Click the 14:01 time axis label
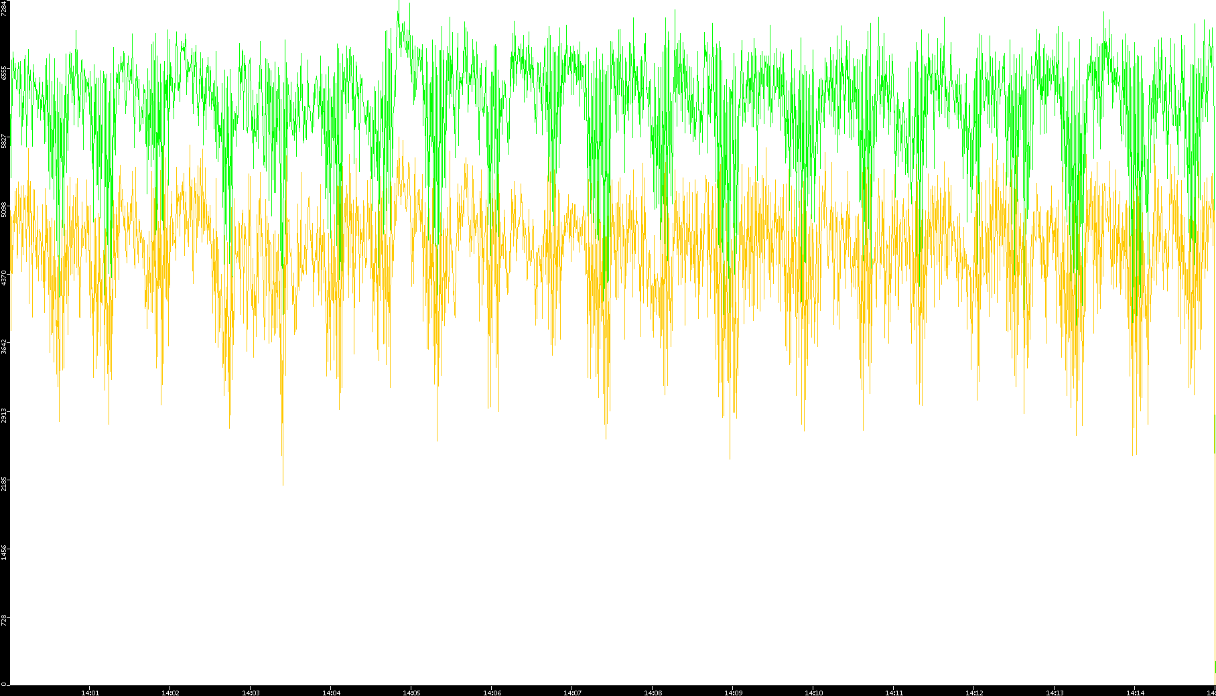Screen dimensions: 1216x696 pyautogui.click(x=90, y=693)
